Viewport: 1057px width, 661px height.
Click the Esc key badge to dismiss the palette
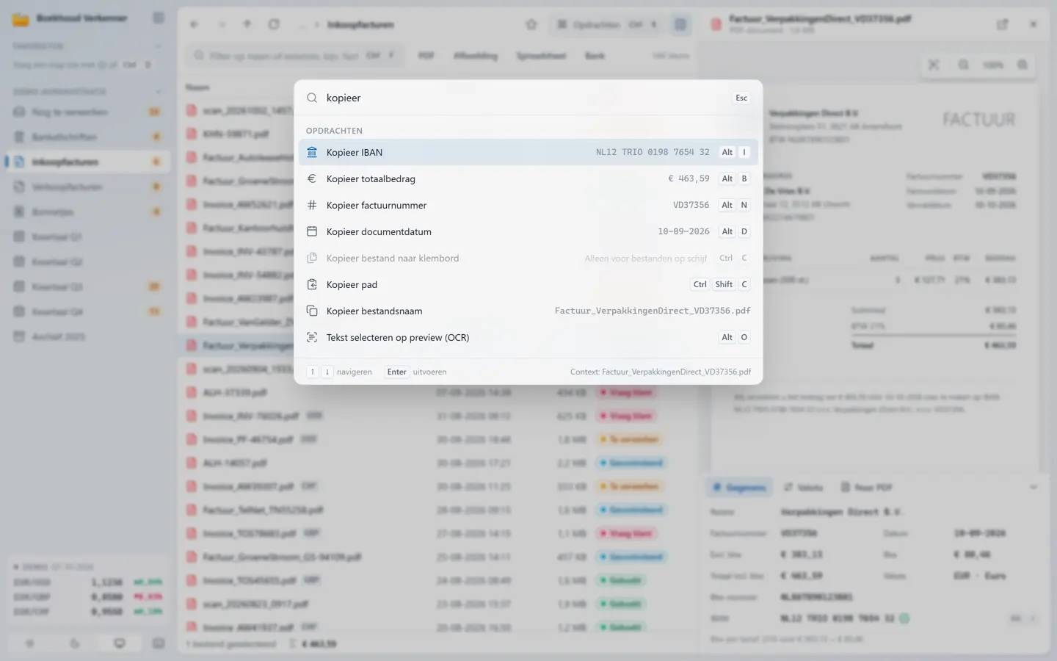point(741,98)
